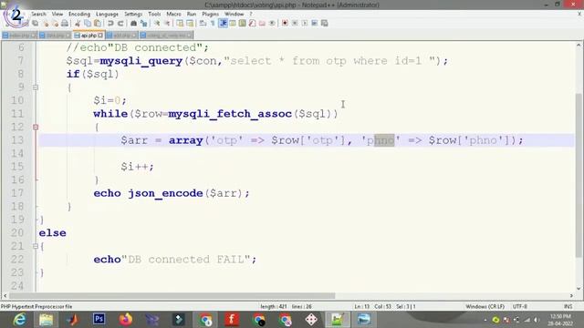Screen dimensions: 584x328
Task: Click the vertical scrollbar thumb
Action: 579,175
